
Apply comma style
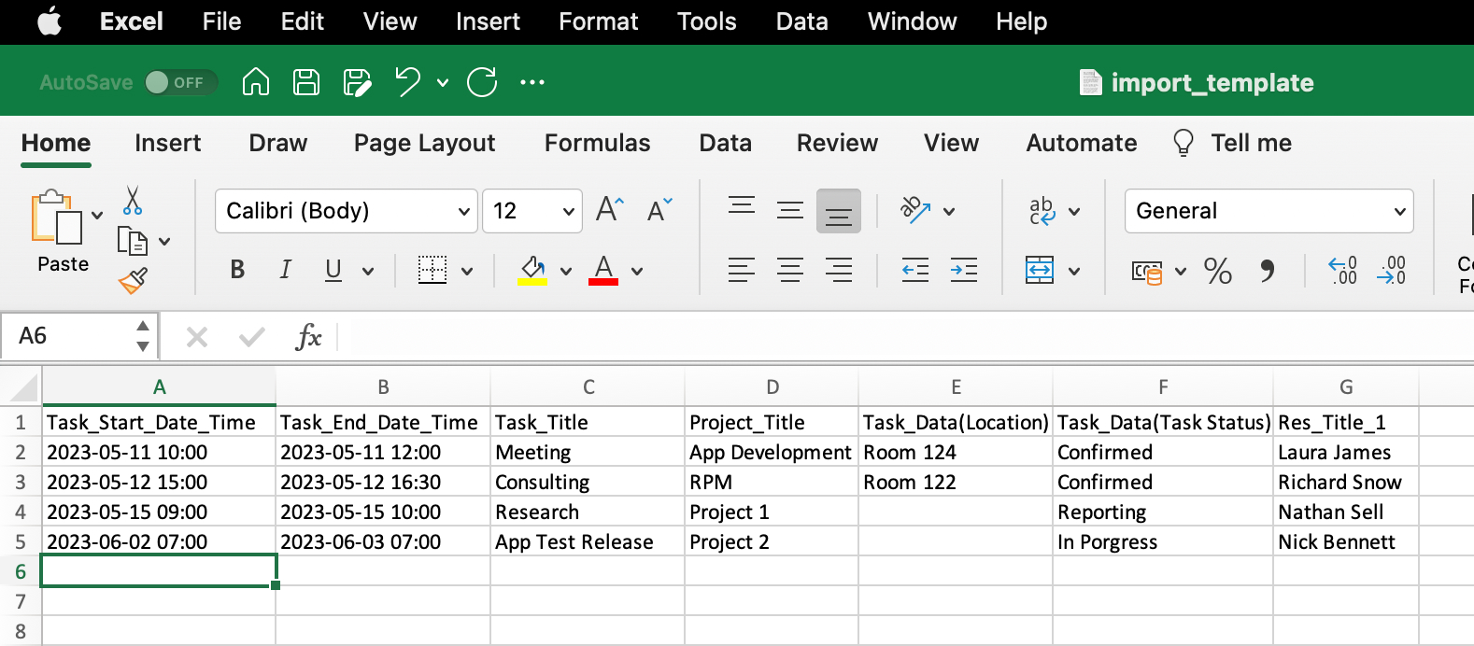point(1268,271)
